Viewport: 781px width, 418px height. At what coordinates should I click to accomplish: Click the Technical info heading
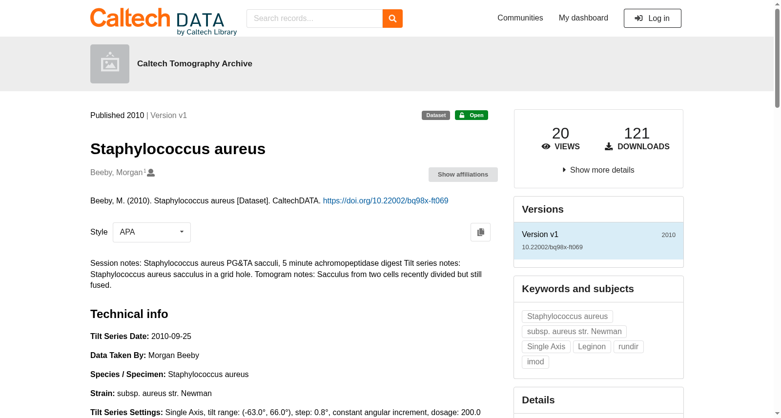pyautogui.click(x=129, y=314)
